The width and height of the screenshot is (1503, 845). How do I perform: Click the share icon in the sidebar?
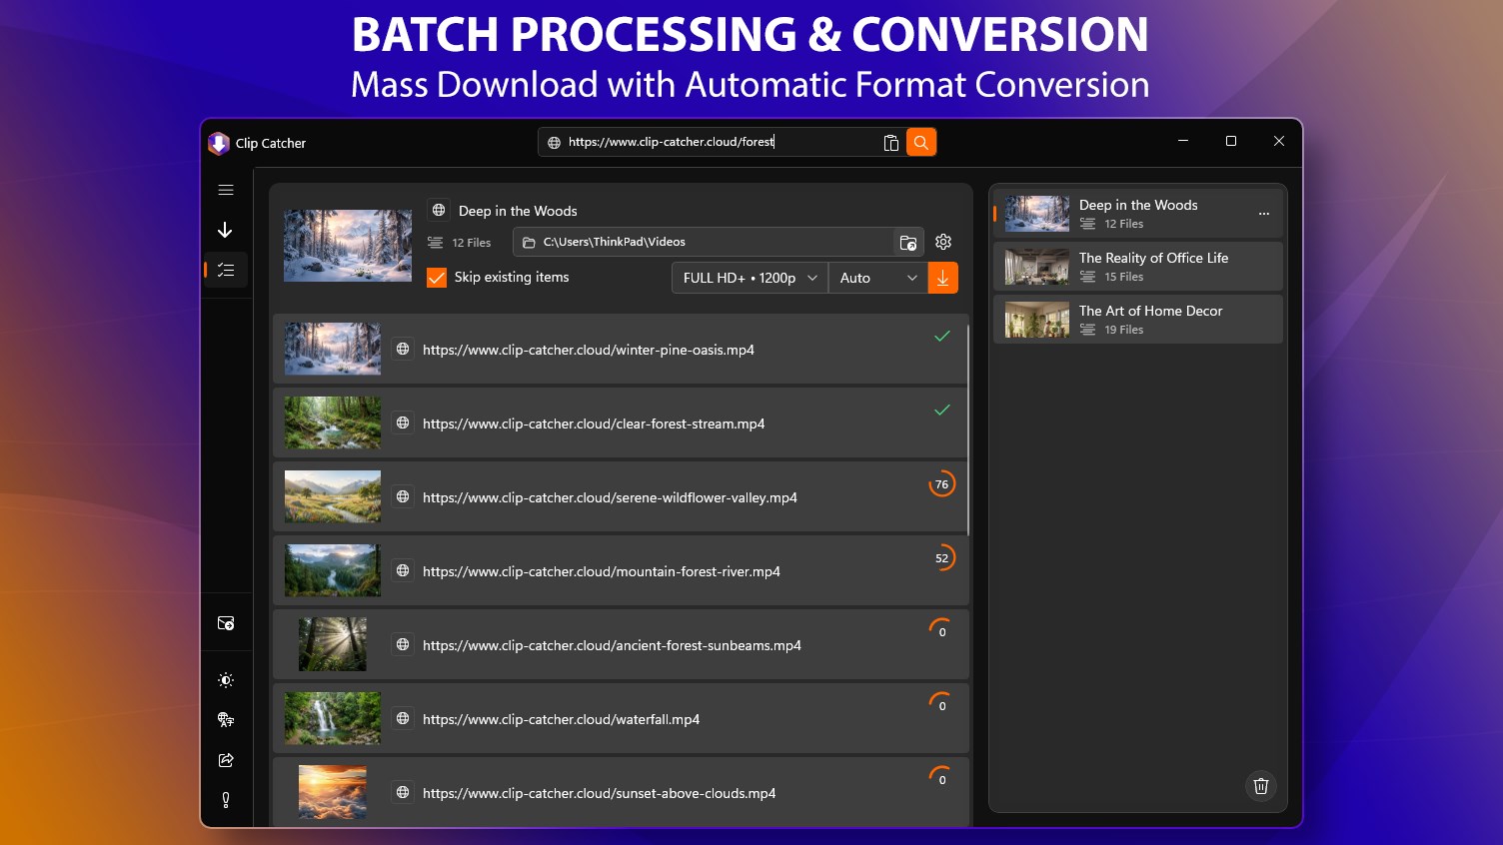tap(226, 760)
